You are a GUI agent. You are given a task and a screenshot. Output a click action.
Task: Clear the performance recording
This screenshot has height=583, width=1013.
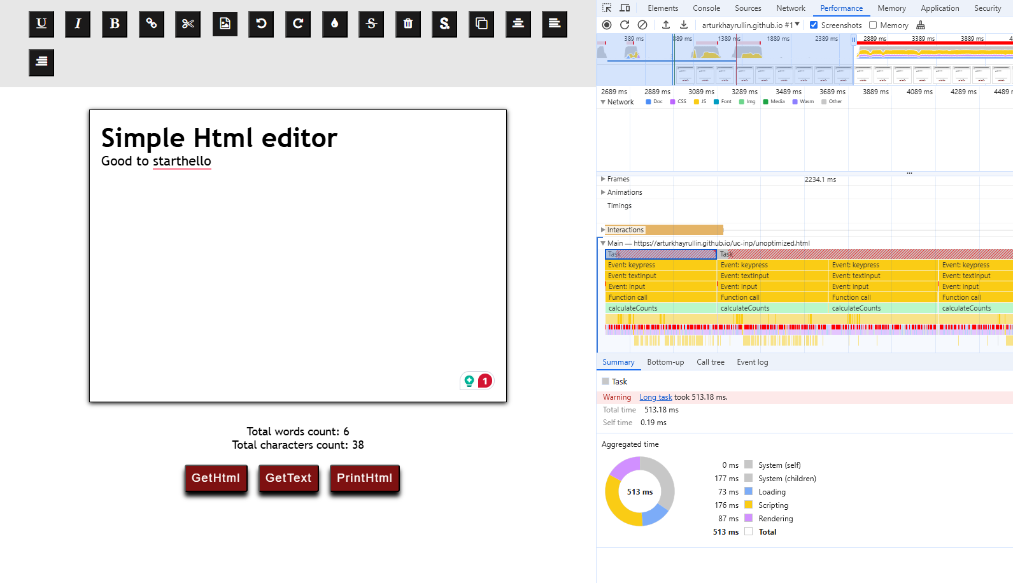point(642,25)
